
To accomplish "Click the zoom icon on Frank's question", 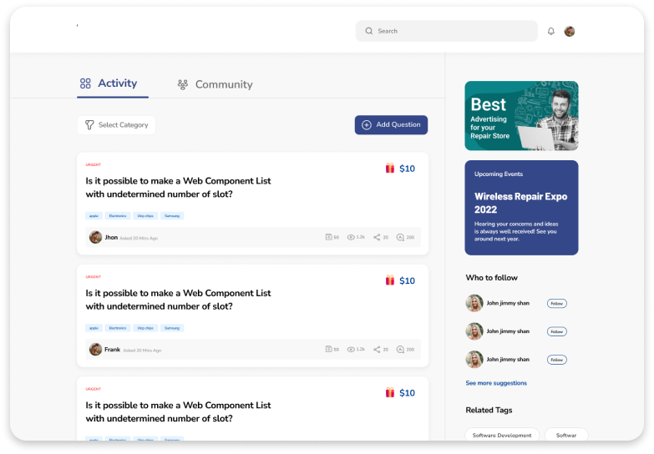I will 400,350.
